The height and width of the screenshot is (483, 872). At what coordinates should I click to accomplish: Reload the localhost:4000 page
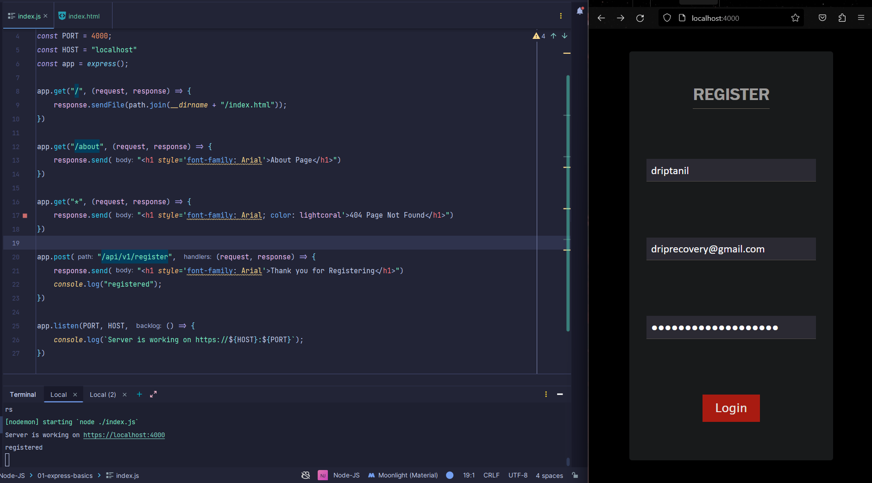640,18
